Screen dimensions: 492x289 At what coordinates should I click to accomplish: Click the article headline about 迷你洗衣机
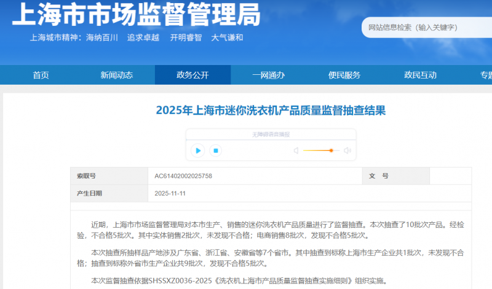click(271, 110)
